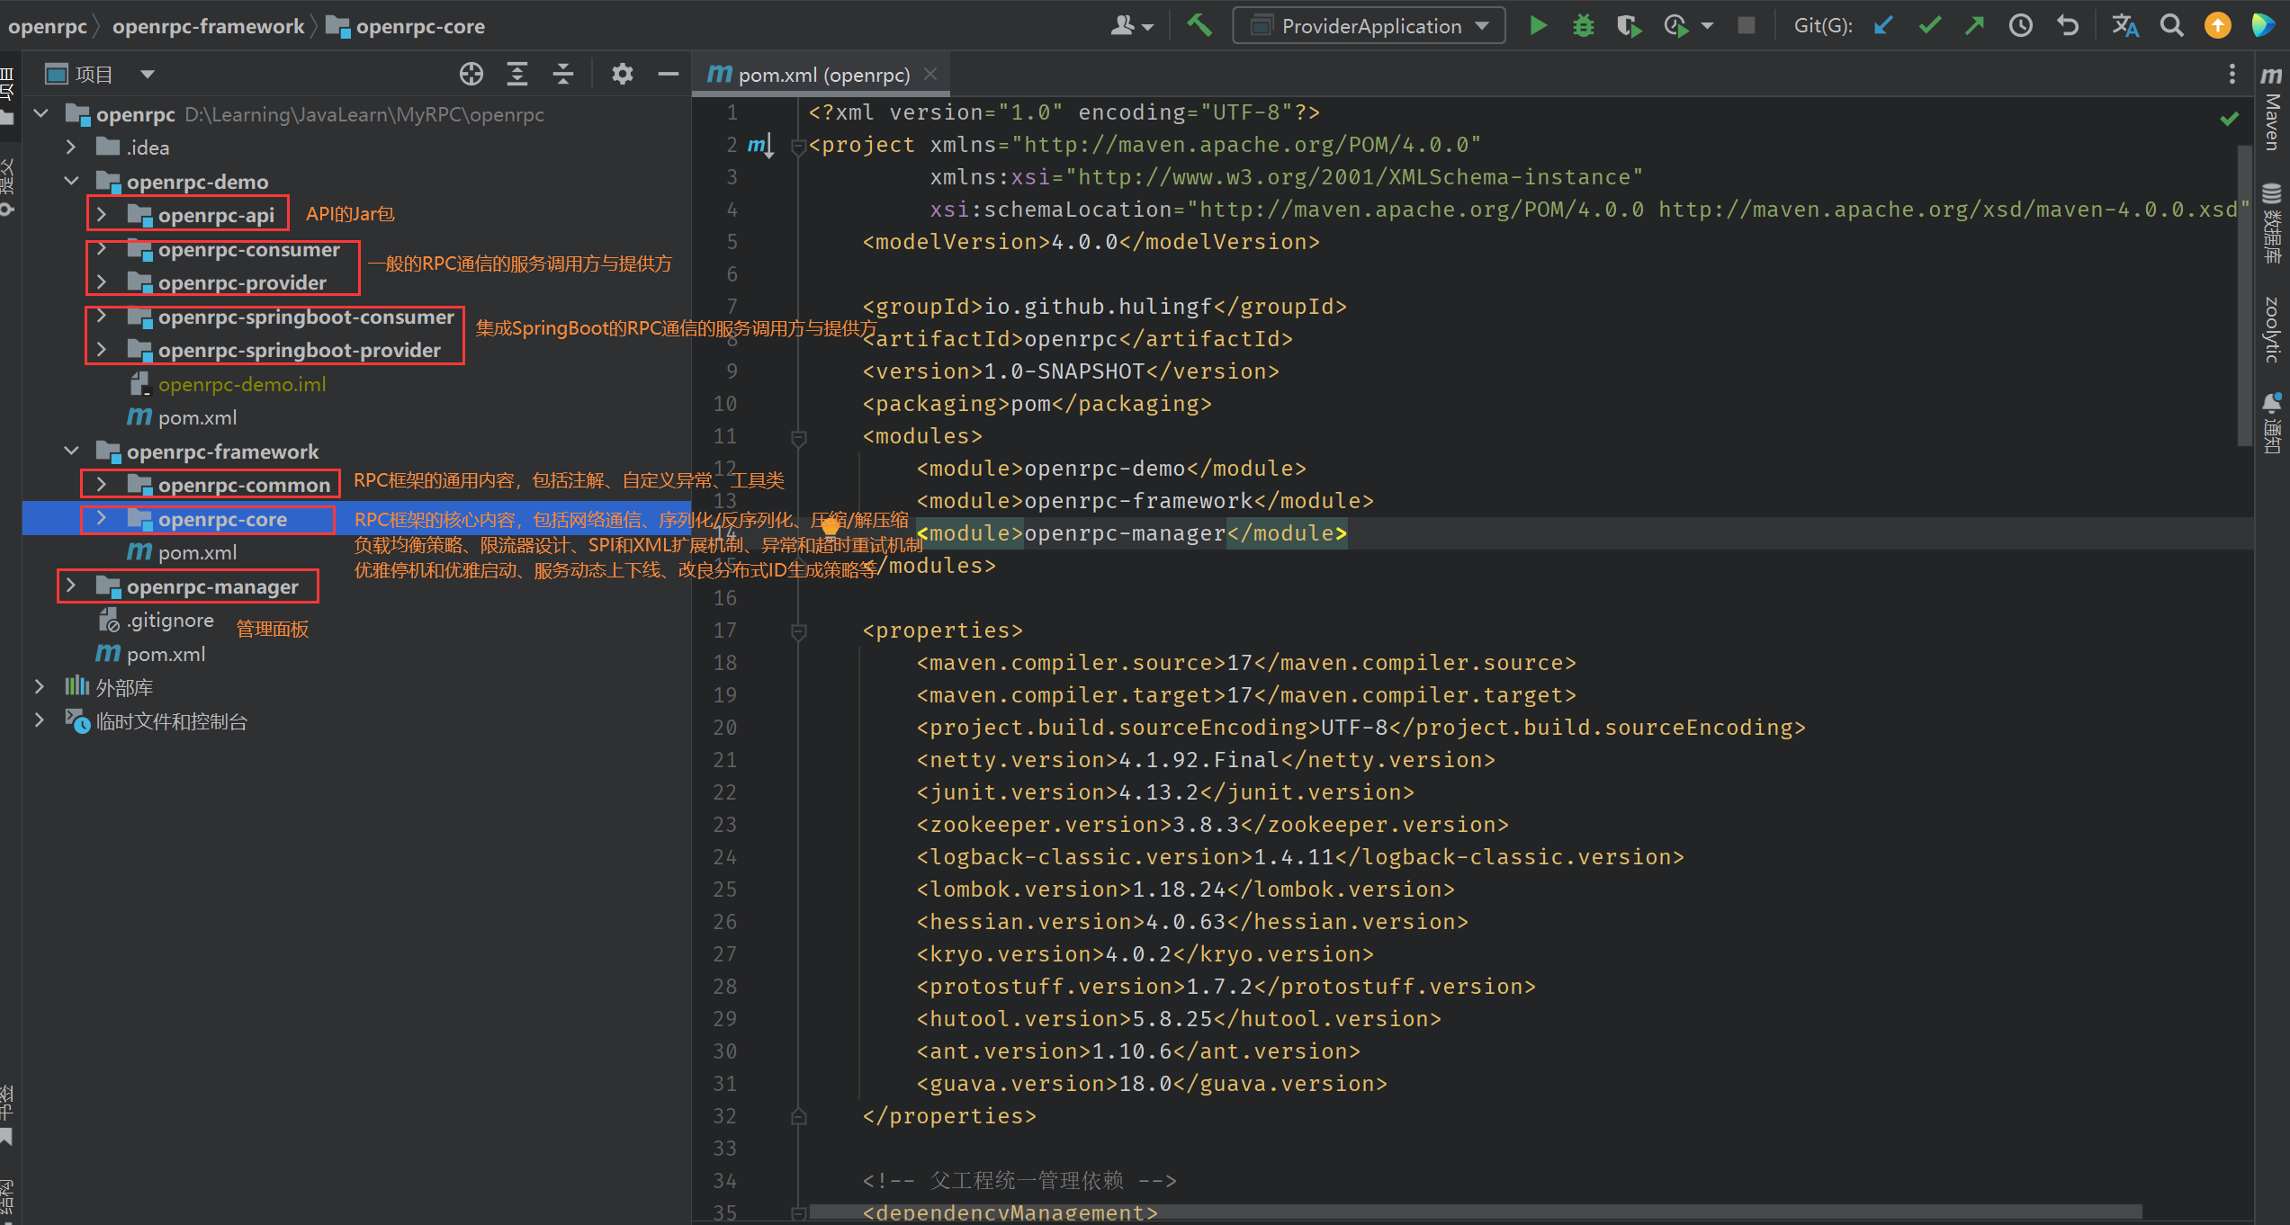Click the profiler run icon
Image resolution: width=2290 pixels, height=1225 pixels.
[x=1675, y=25]
